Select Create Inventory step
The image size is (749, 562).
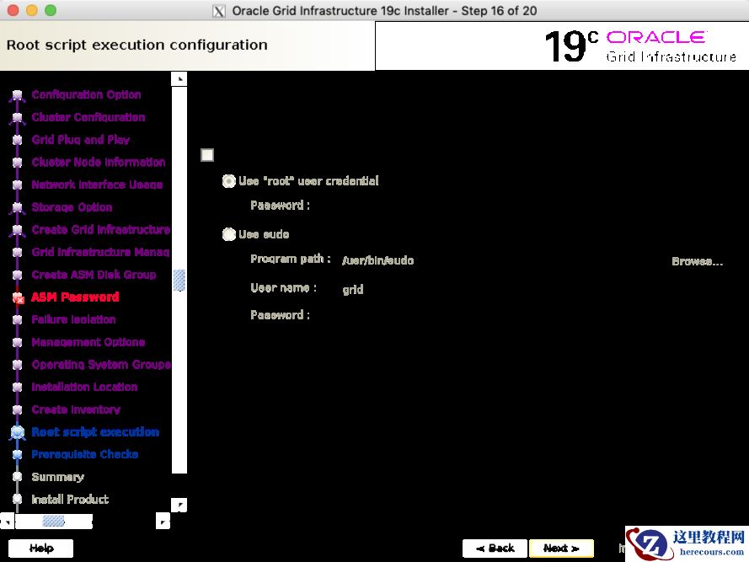pyautogui.click(x=76, y=409)
